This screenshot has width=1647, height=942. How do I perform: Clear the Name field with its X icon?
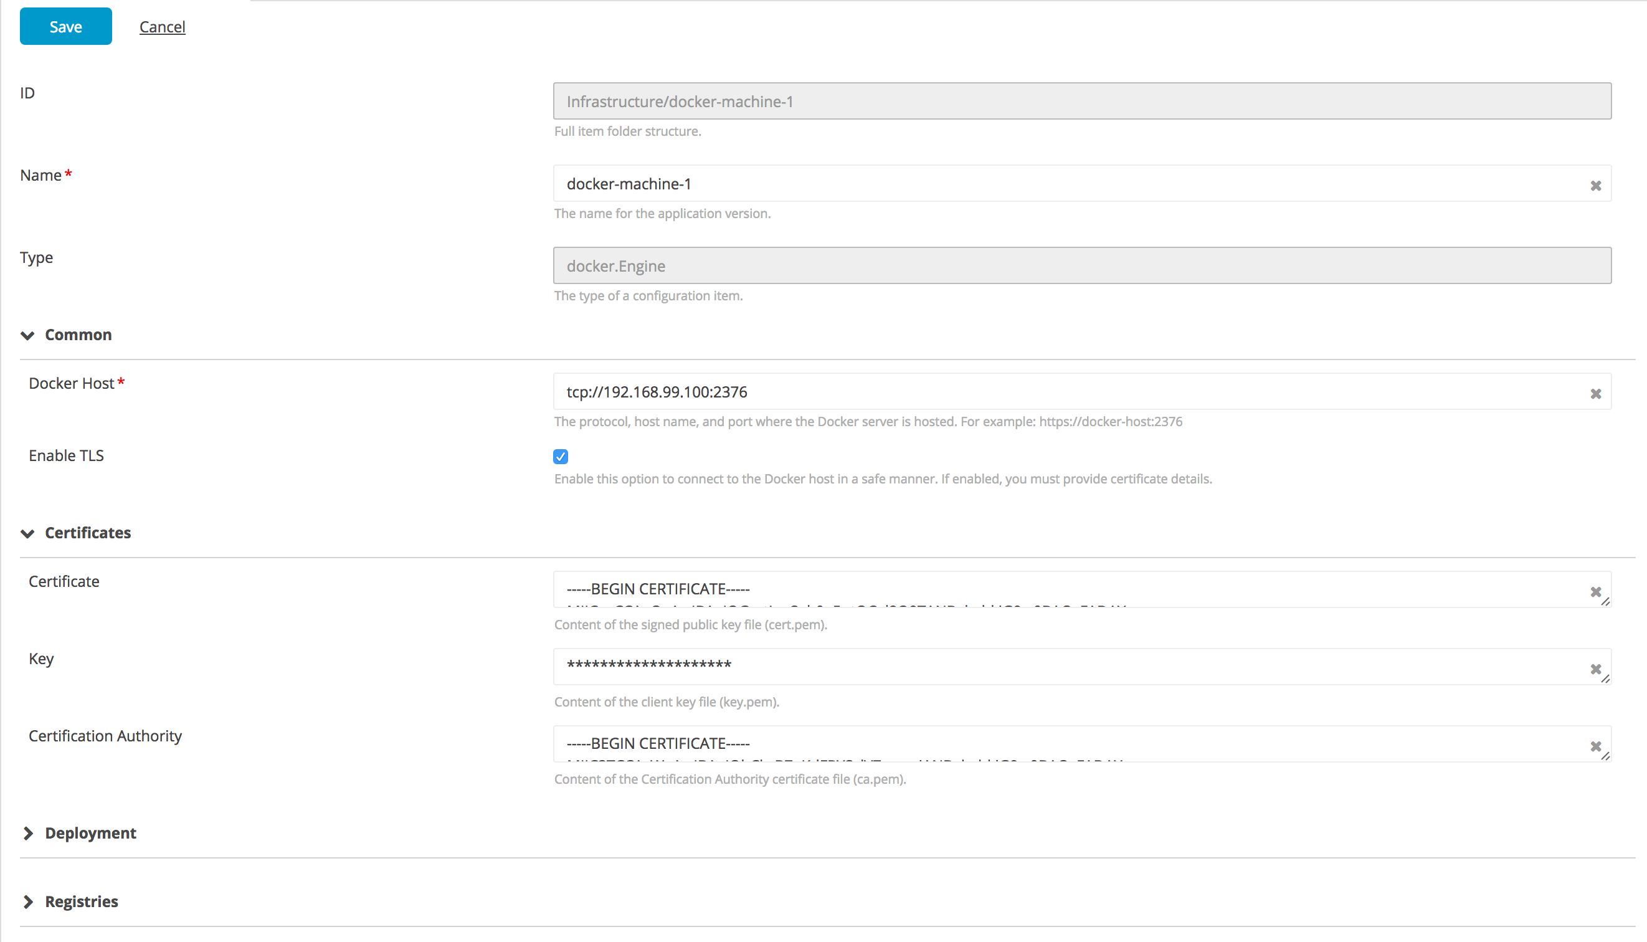click(x=1595, y=186)
